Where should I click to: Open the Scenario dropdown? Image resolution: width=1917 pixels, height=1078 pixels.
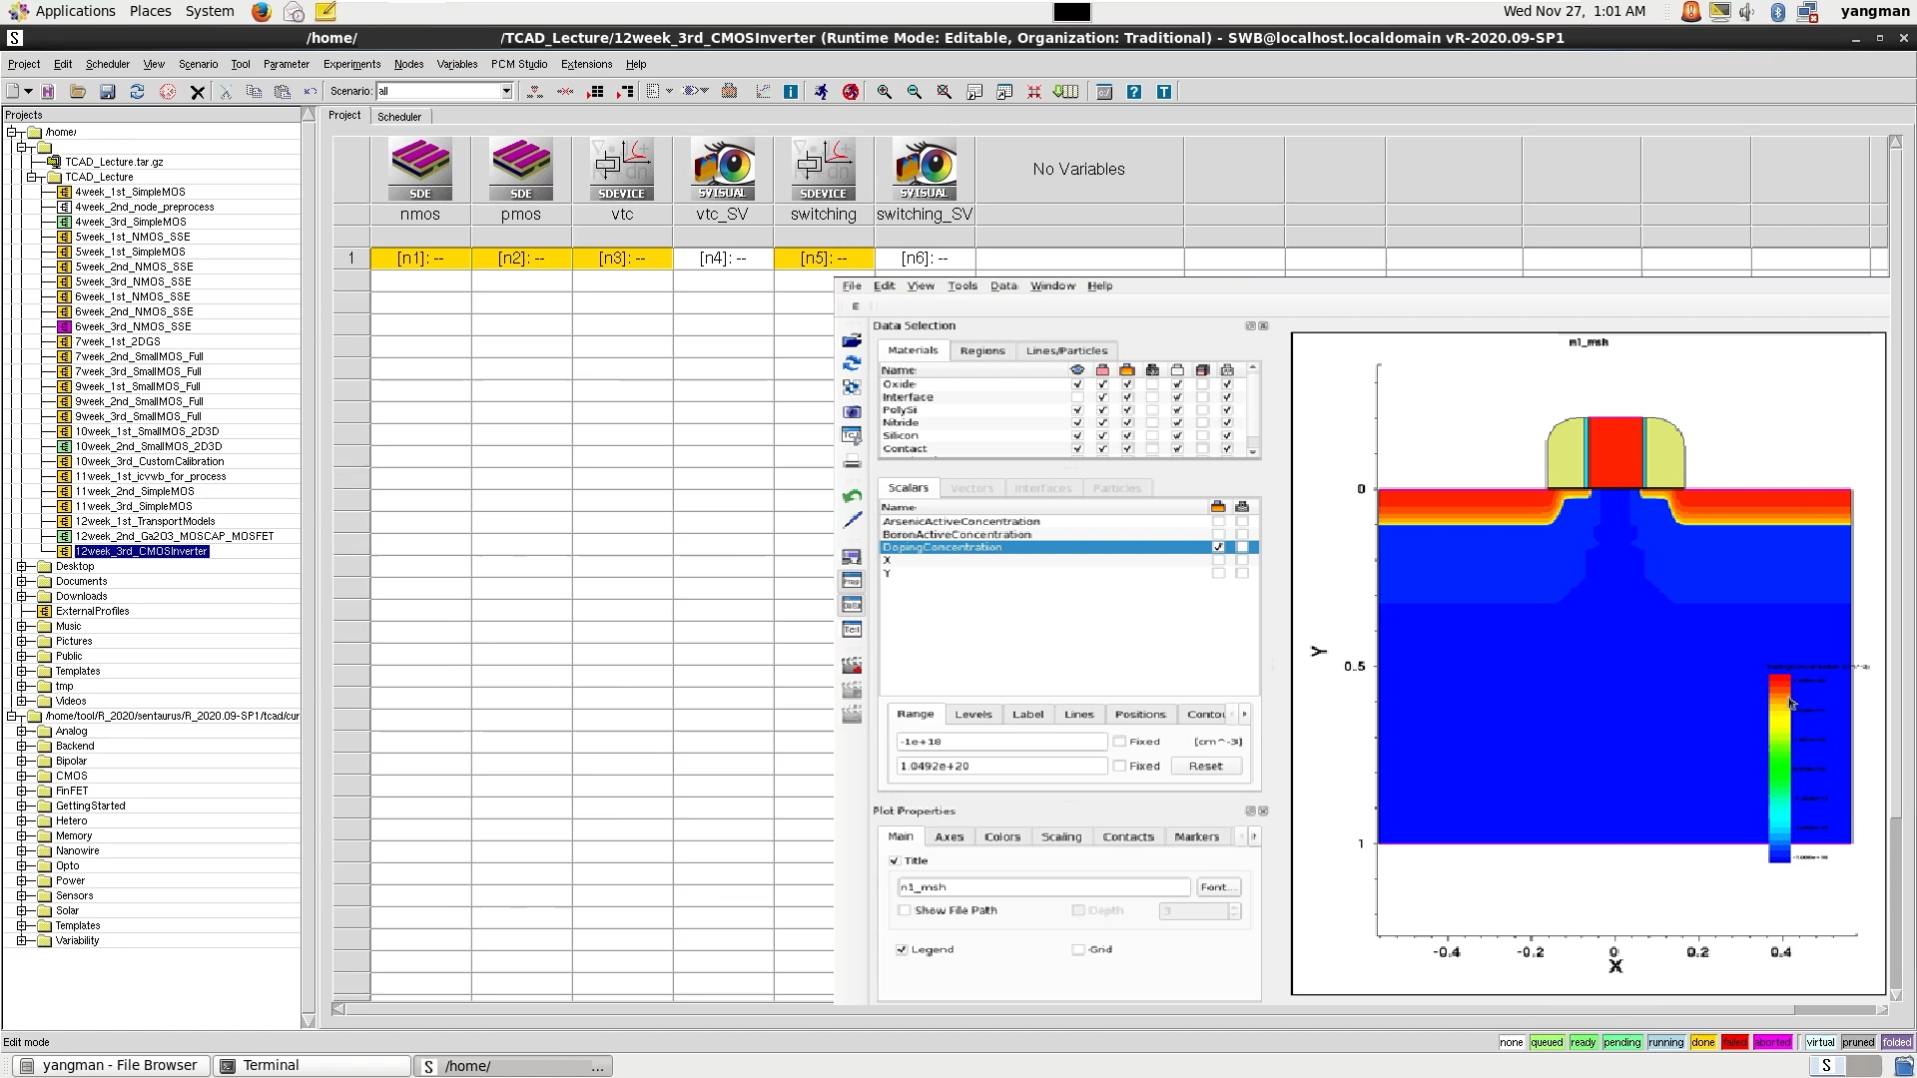[506, 92]
